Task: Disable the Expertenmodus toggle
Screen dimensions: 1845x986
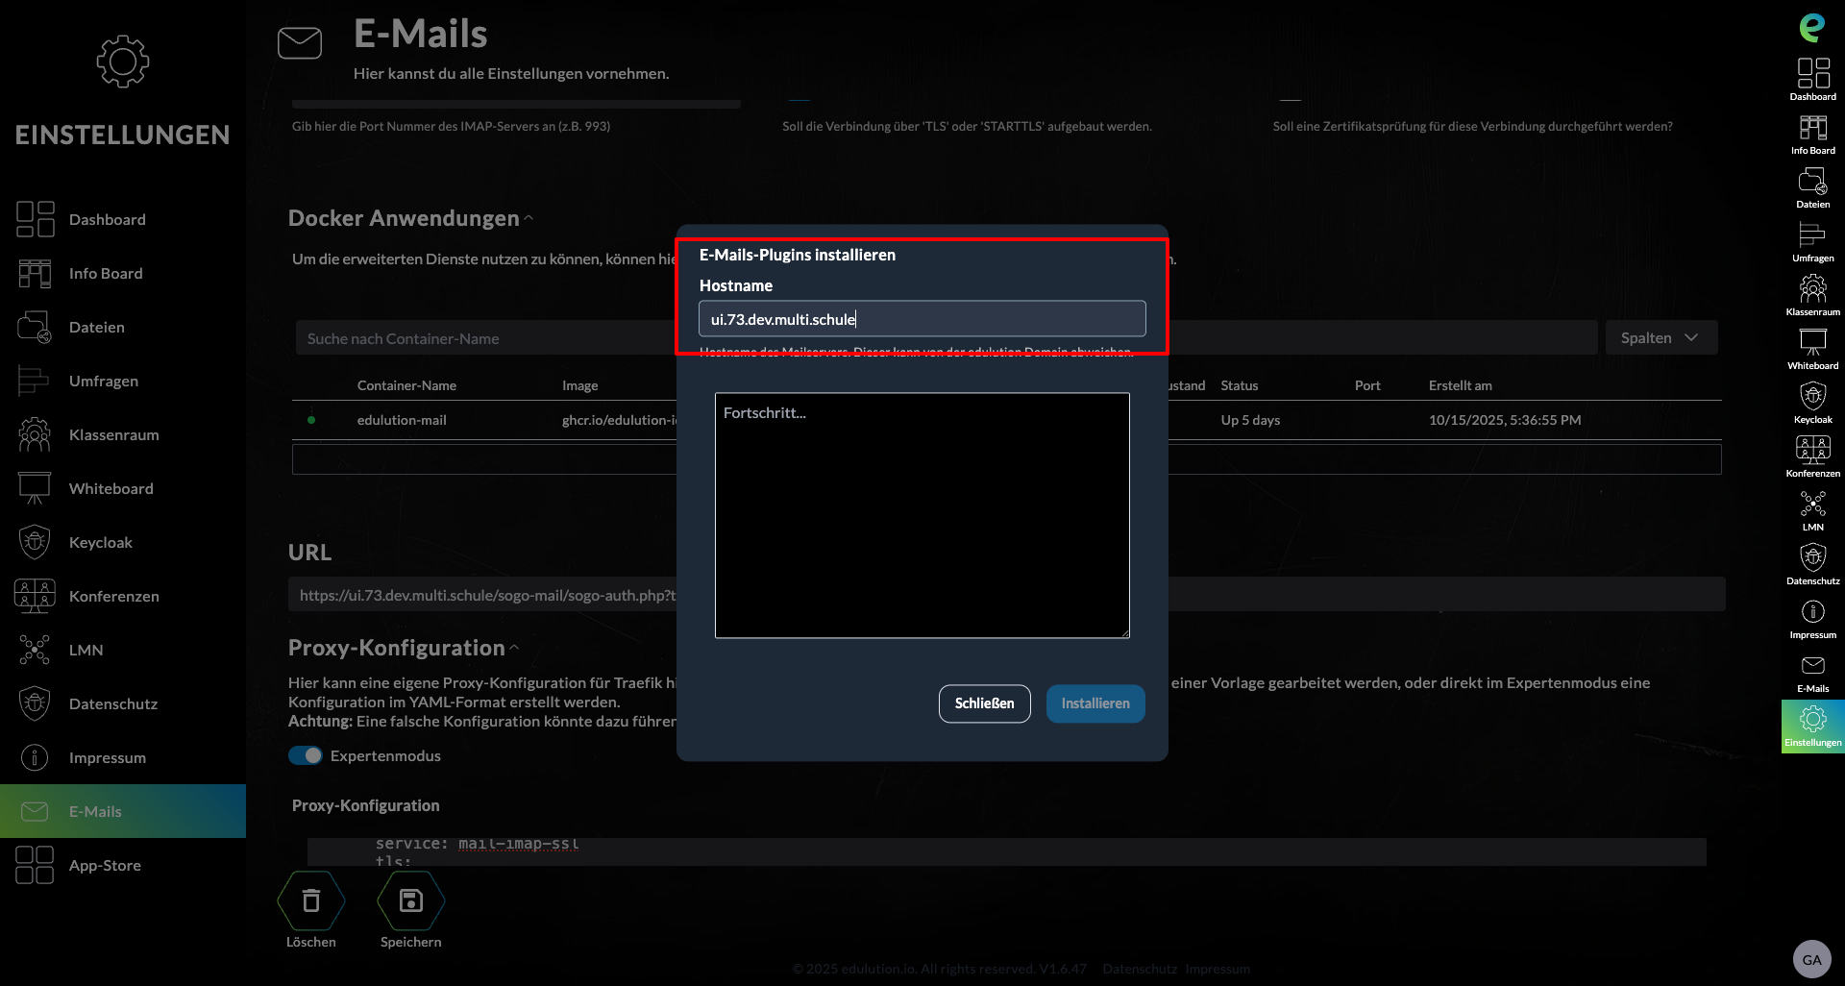Action: pyautogui.click(x=304, y=755)
